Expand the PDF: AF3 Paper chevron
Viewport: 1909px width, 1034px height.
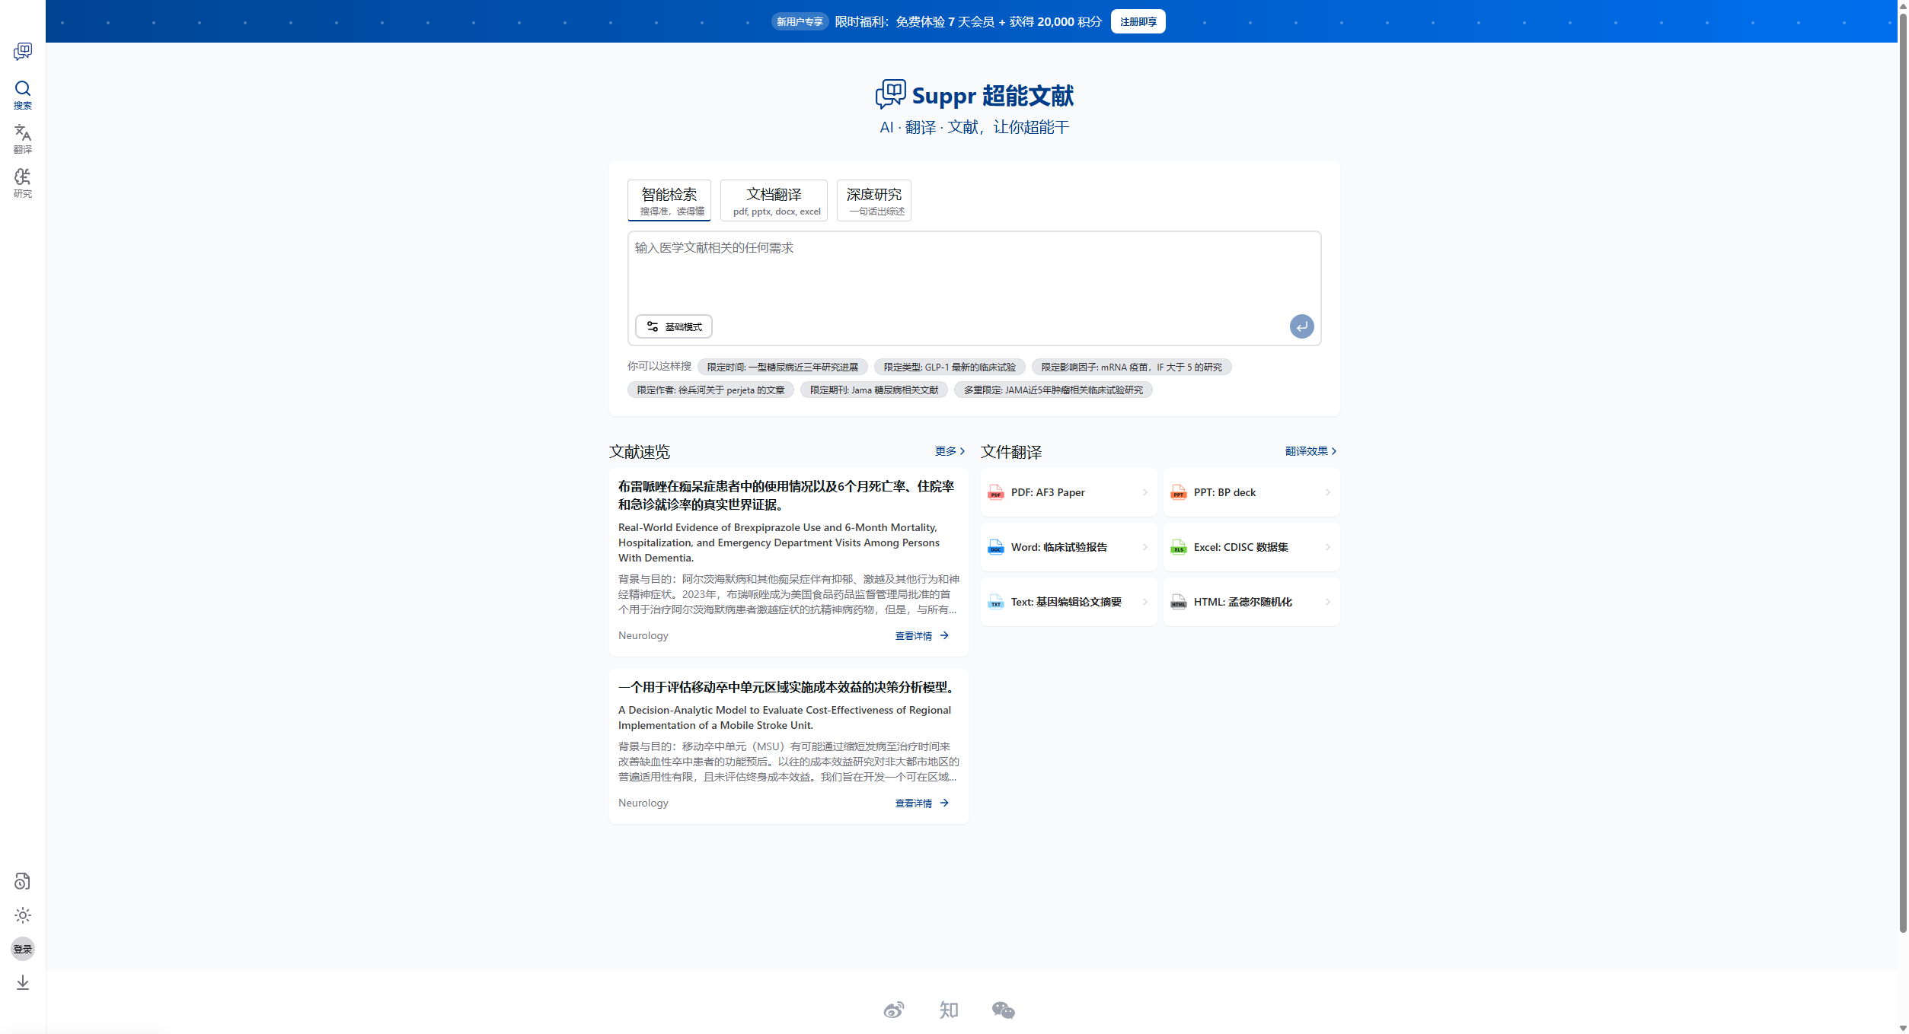tap(1144, 492)
